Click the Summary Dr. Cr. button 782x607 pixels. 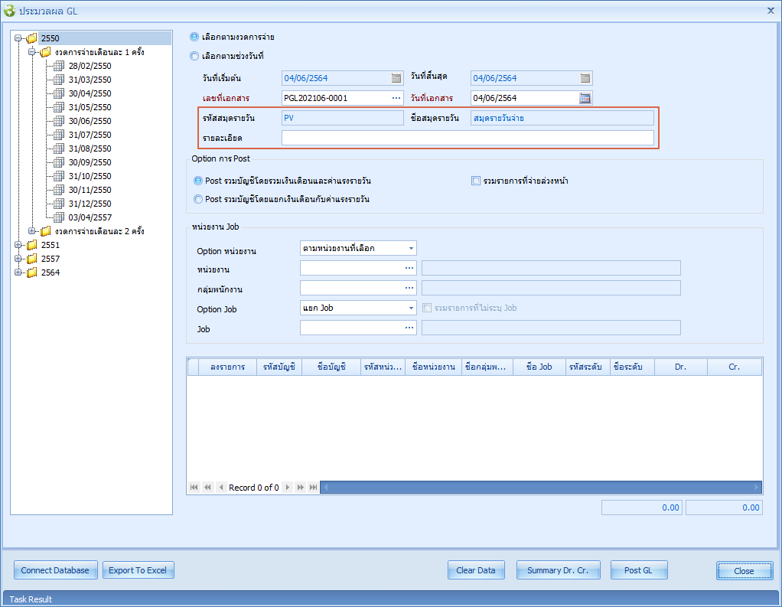tap(558, 570)
